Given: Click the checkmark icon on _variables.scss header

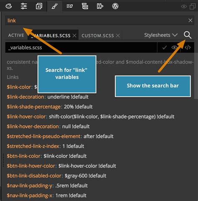Looking at the screenshot, I should click(x=165, y=48).
